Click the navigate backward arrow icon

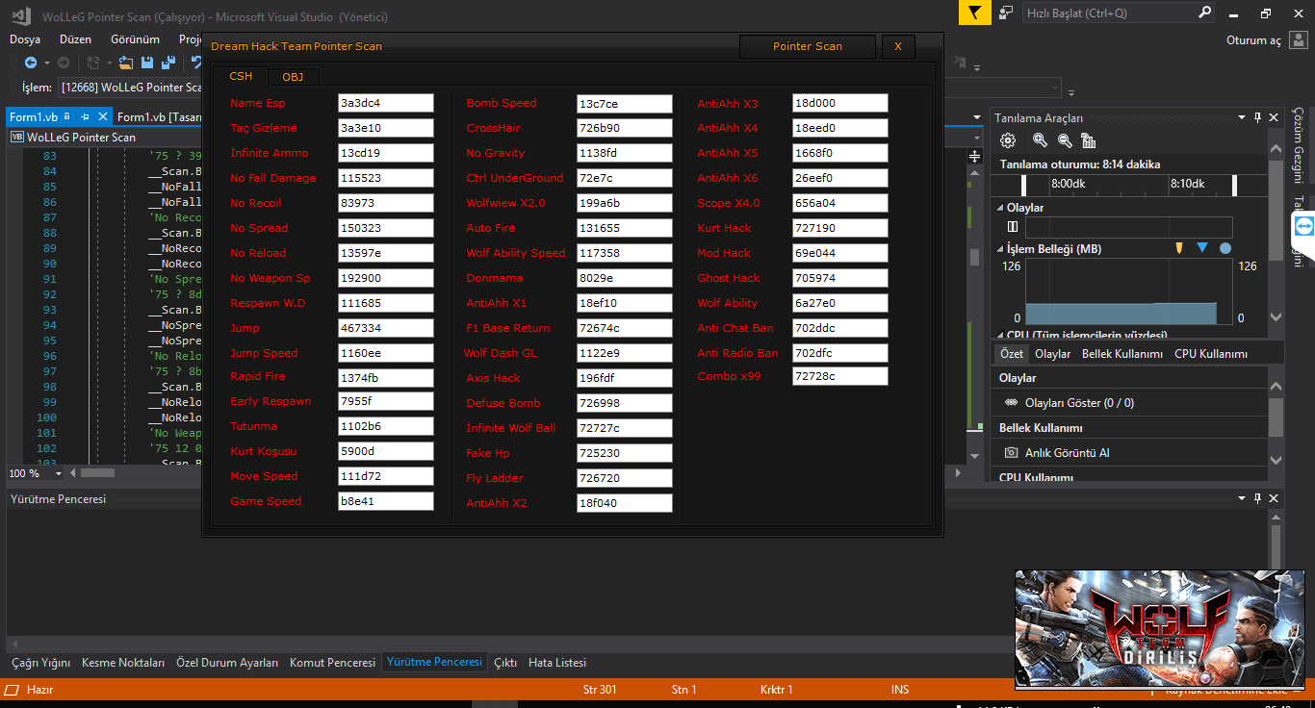click(31, 63)
